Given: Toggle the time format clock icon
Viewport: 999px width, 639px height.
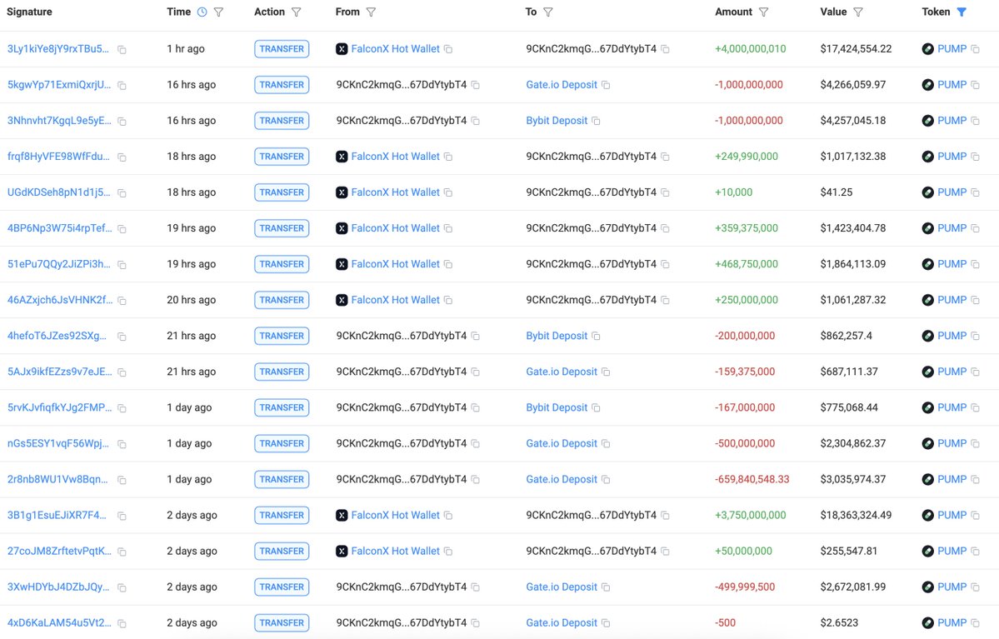Looking at the screenshot, I should 202,12.
